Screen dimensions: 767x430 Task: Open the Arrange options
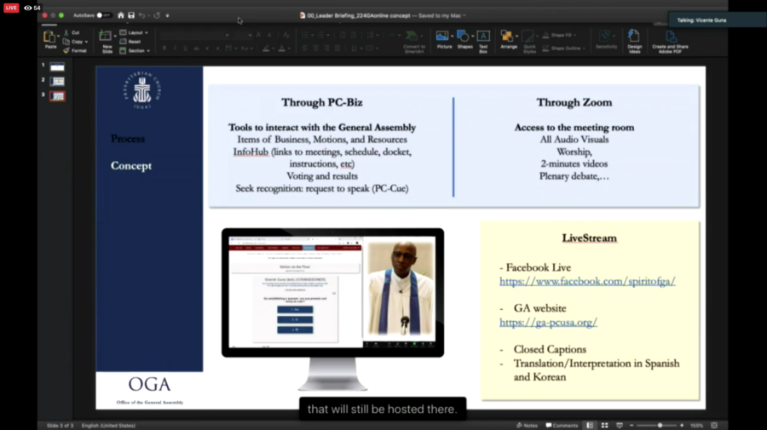[509, 38]
